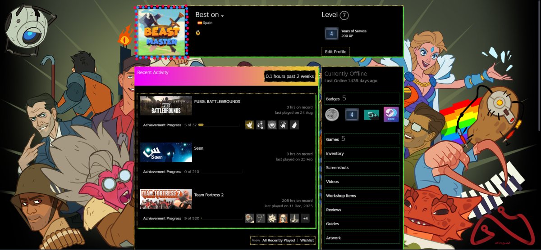
Task: Open PUBG shield heart achievement icon
Action: click(x=272, y=125)
